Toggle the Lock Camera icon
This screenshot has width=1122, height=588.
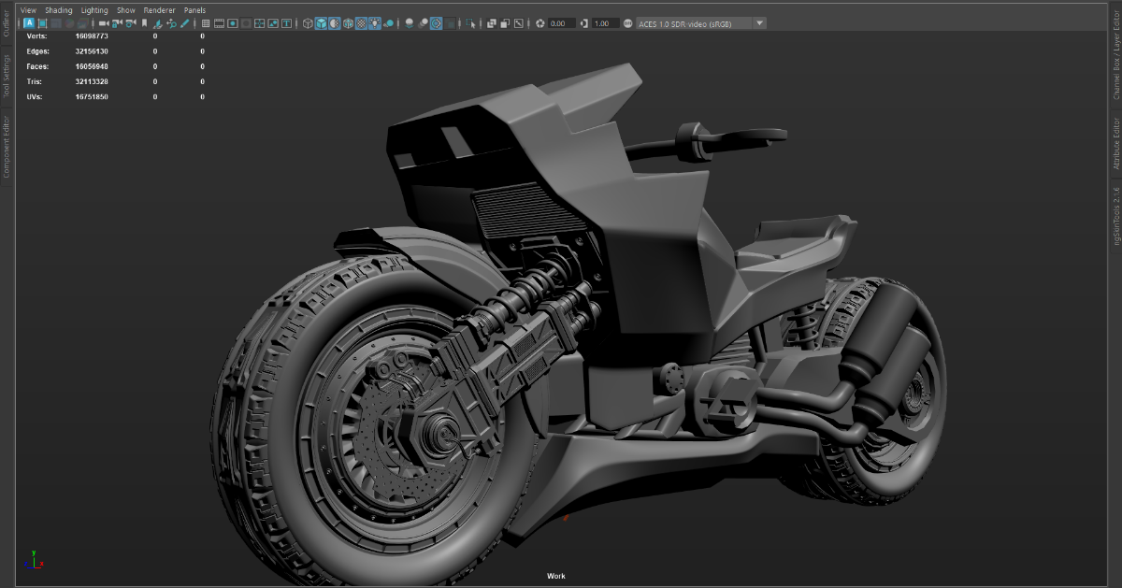(x=117, y=23)
